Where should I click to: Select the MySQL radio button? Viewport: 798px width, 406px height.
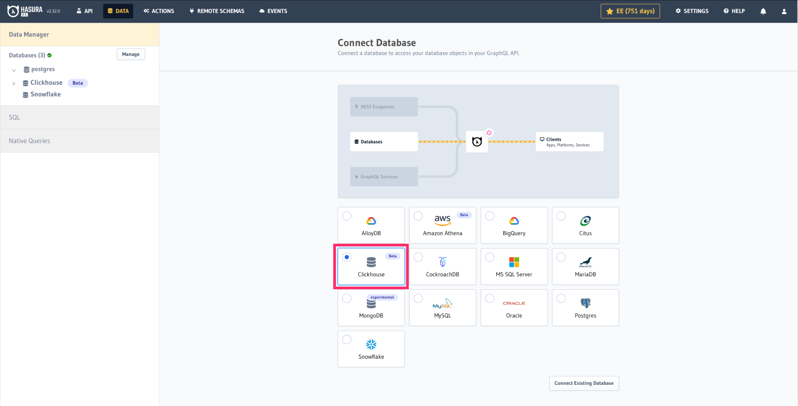pyautogui.click(x=418, y=299)
